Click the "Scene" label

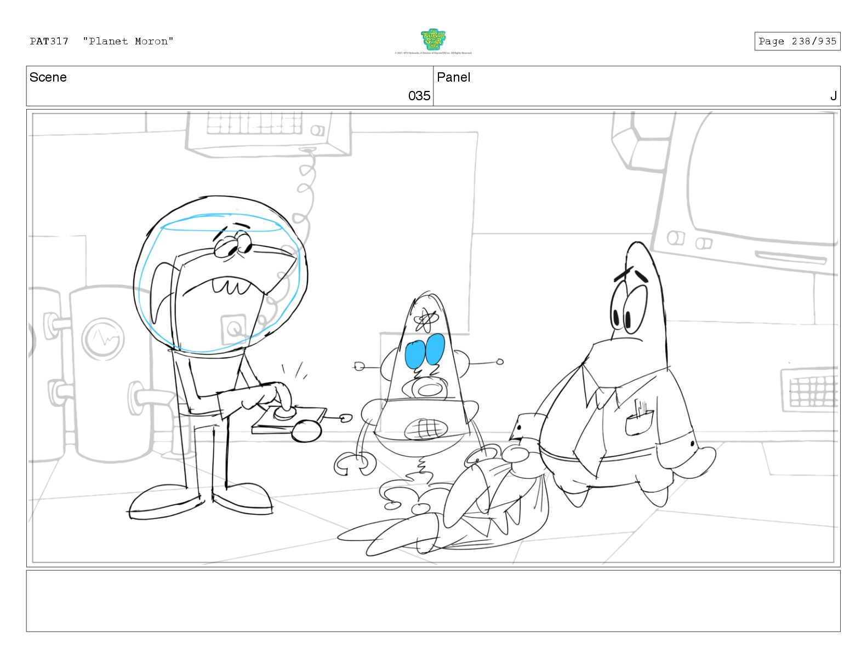[x=48, y=77]
